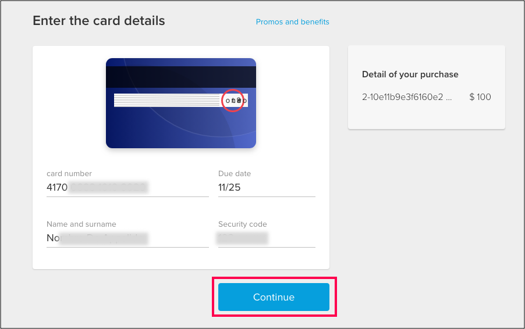Click into the Name and surname field
The height and width of the screenshot is (329, 525).
(x=127, y=238)
